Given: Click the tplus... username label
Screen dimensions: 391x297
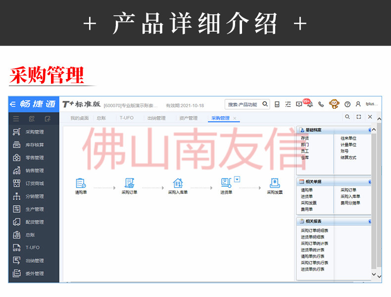Looking at the screenshot, I should [x=372, y=104].
